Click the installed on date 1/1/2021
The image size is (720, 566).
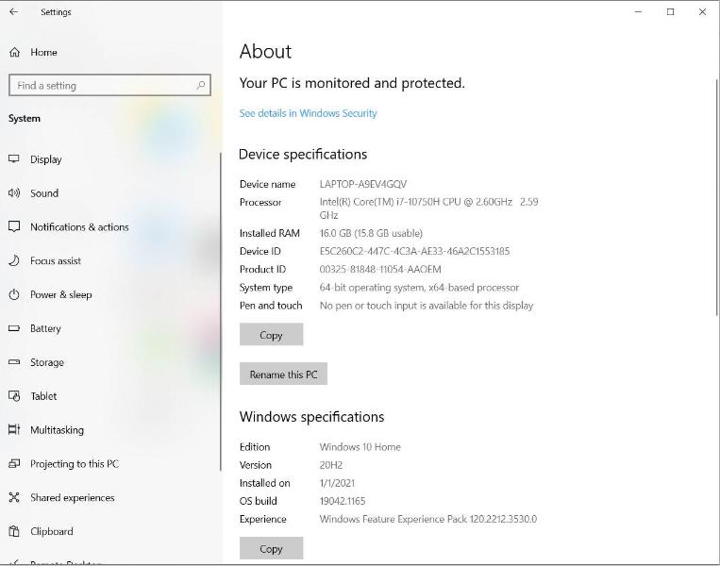click(x=337, y=483)
